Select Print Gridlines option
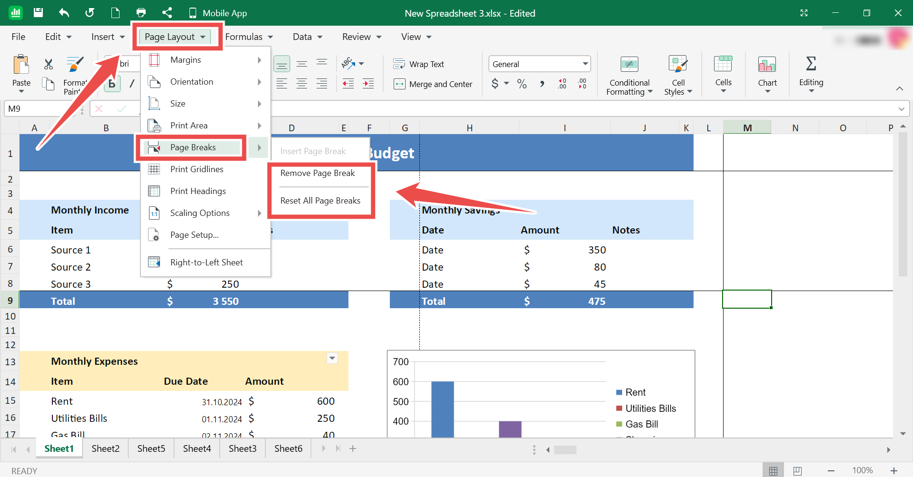The image size is (913, 477). tap(206, 169)
